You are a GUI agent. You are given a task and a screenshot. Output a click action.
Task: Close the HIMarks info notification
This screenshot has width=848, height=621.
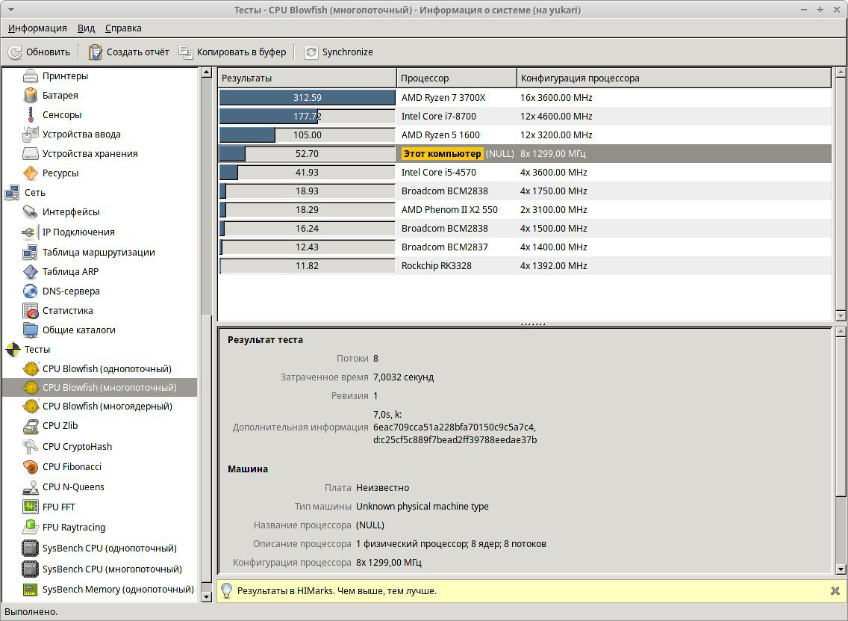click(835, 591)
